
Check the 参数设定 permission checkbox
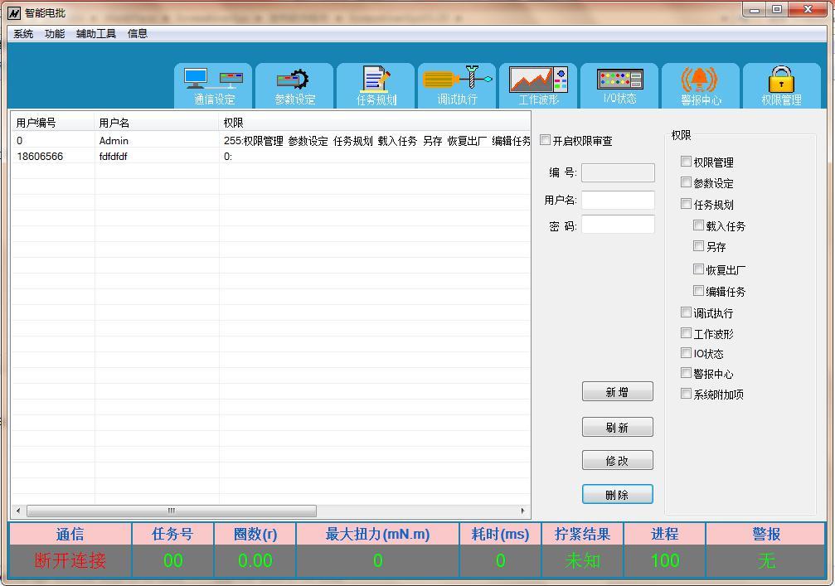coord(686,182)
